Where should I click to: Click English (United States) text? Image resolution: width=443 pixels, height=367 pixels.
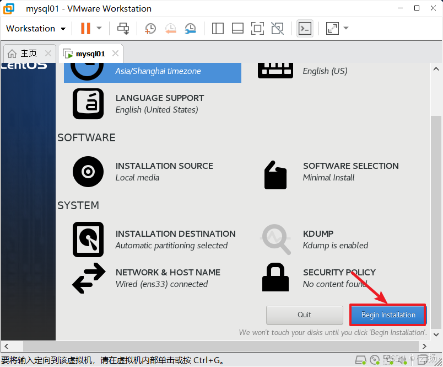click(x=157, y=109)
